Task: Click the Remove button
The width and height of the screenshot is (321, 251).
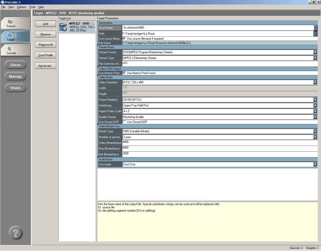Action: [x=45, y=34]
